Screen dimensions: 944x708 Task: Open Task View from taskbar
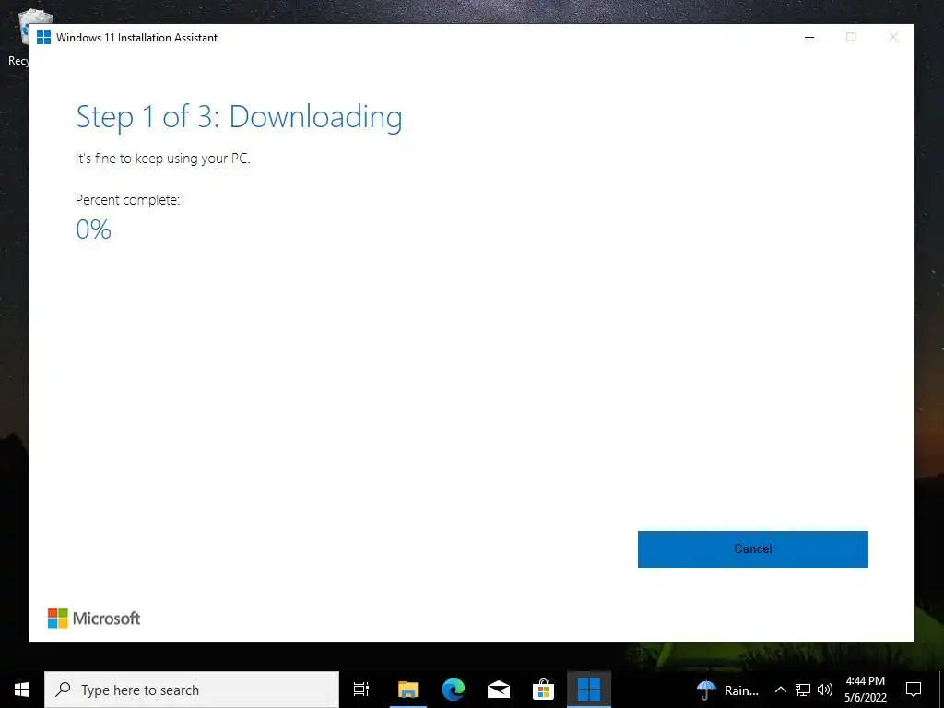click(361, 690)
